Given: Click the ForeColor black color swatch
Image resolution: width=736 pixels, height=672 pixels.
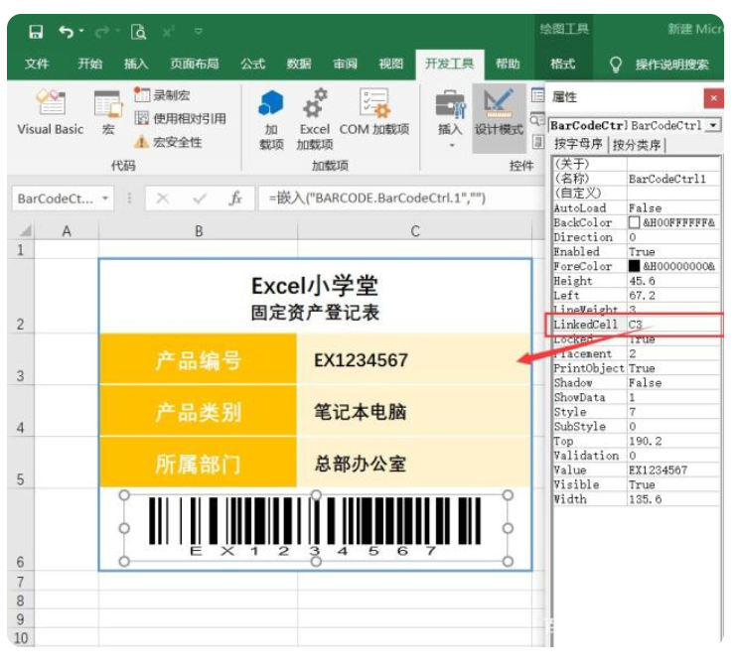Looking at the screenshot, I should point(634,266).
